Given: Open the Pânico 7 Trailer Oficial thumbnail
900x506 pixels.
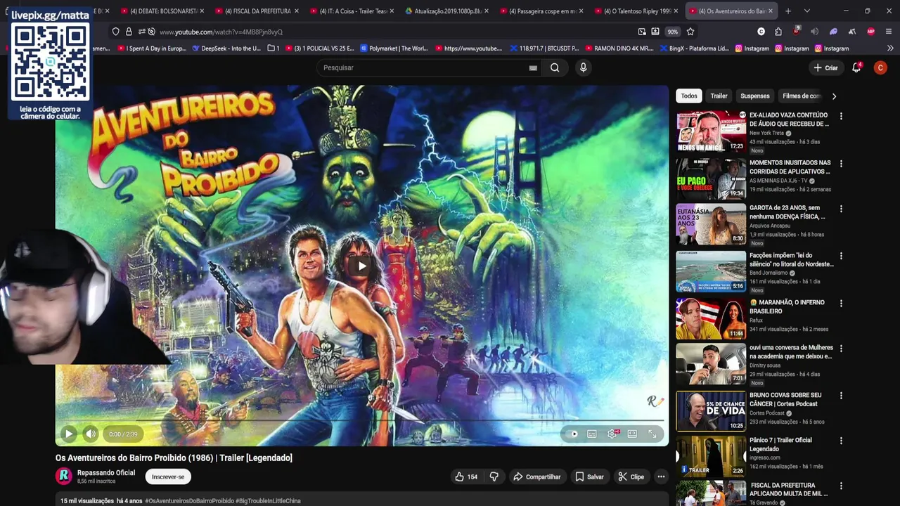Looking at the screenshot, I should point(711,456).
